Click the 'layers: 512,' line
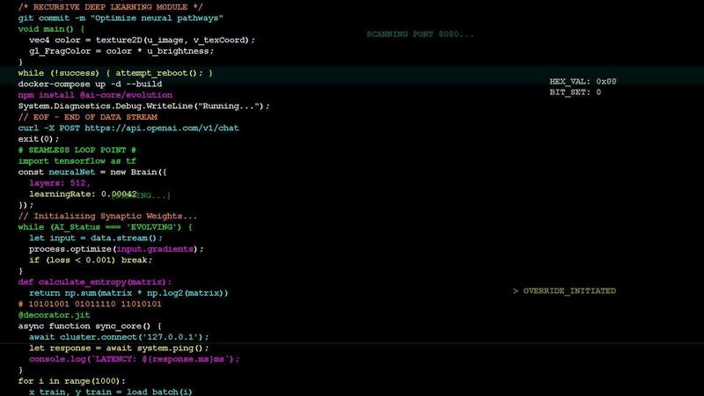Screen dimensions: 704x396 click(60, 183)
